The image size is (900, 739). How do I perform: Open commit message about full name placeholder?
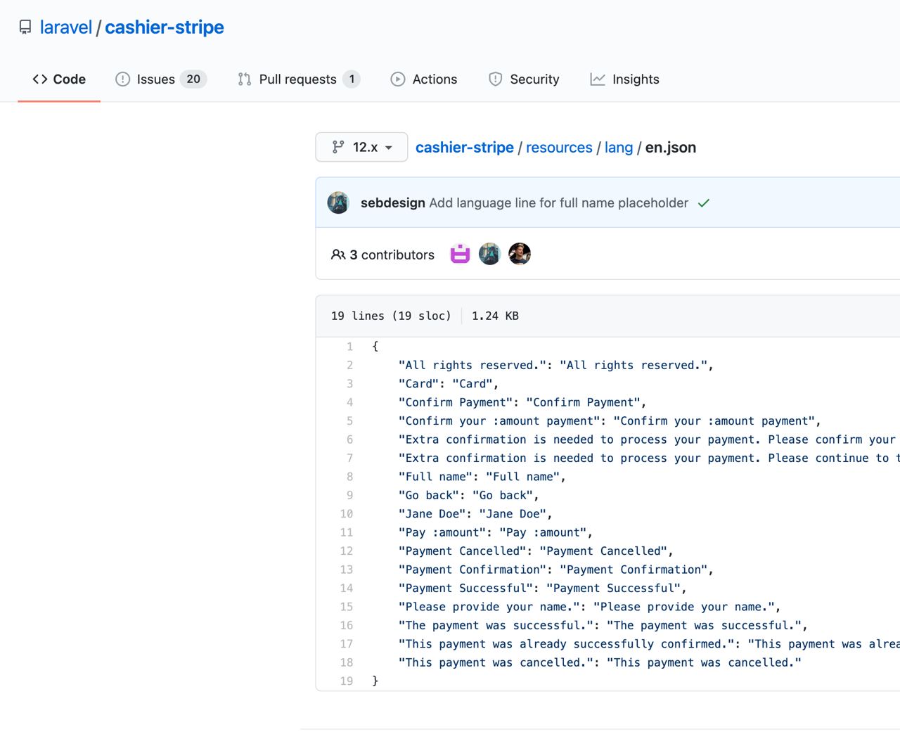559,203
